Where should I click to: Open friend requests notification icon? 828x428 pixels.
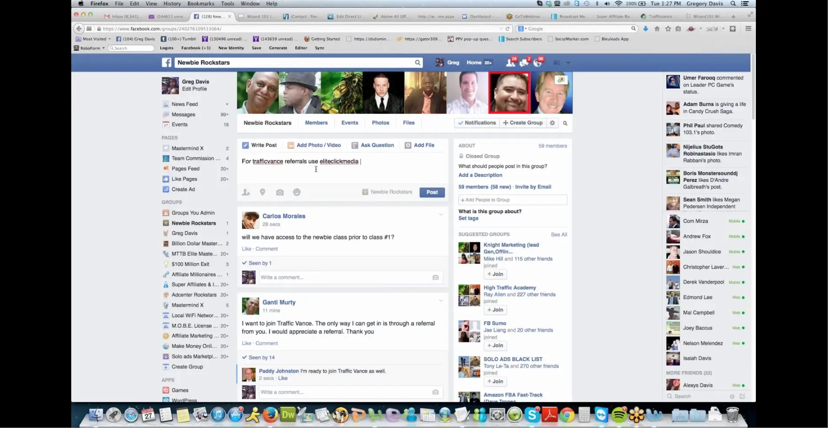(x=511, y=63)
